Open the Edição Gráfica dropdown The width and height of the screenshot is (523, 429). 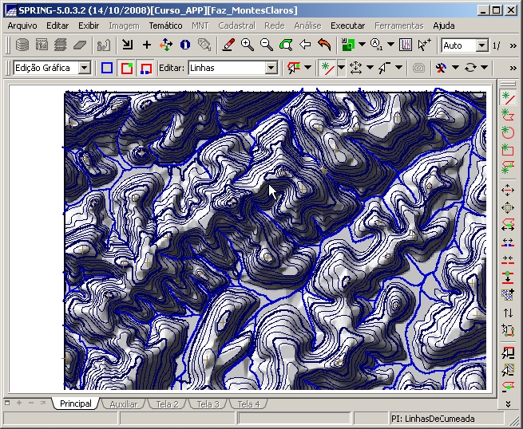84,69
